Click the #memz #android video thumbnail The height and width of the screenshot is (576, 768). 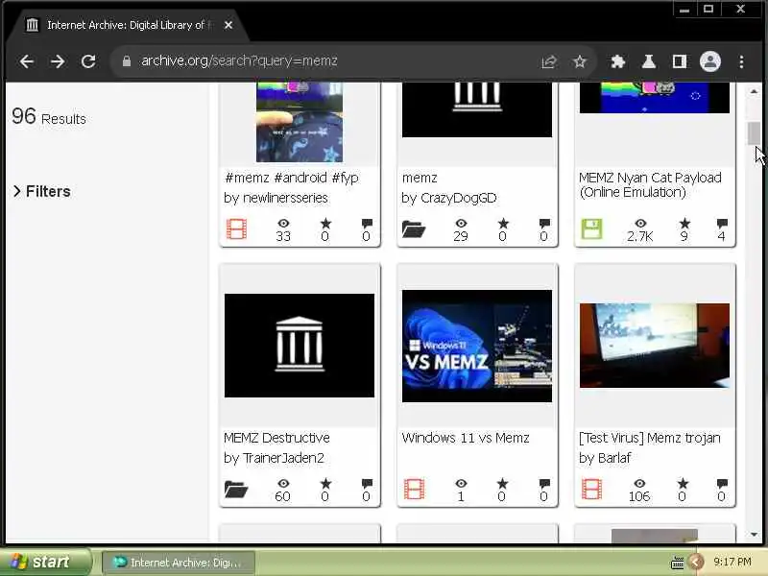click(300, 123)
